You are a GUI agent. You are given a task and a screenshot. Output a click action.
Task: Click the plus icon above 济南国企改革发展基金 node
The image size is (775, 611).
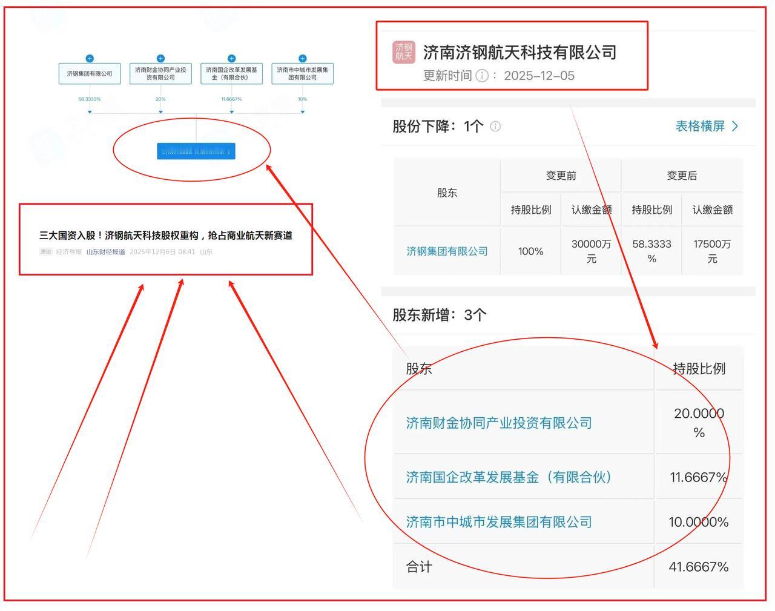[x=230, y=58]
